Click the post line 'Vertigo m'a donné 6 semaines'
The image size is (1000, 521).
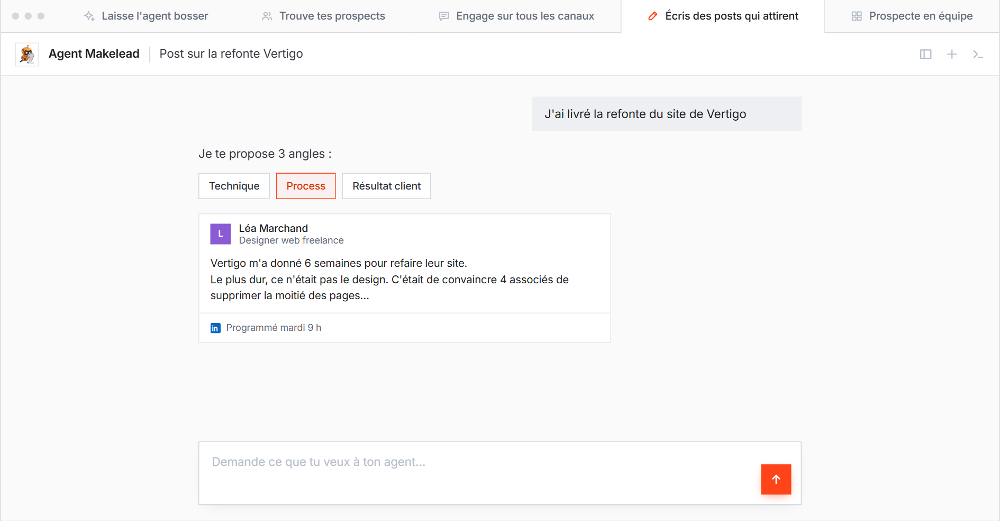pyautogui.click(x=339, y=263)
